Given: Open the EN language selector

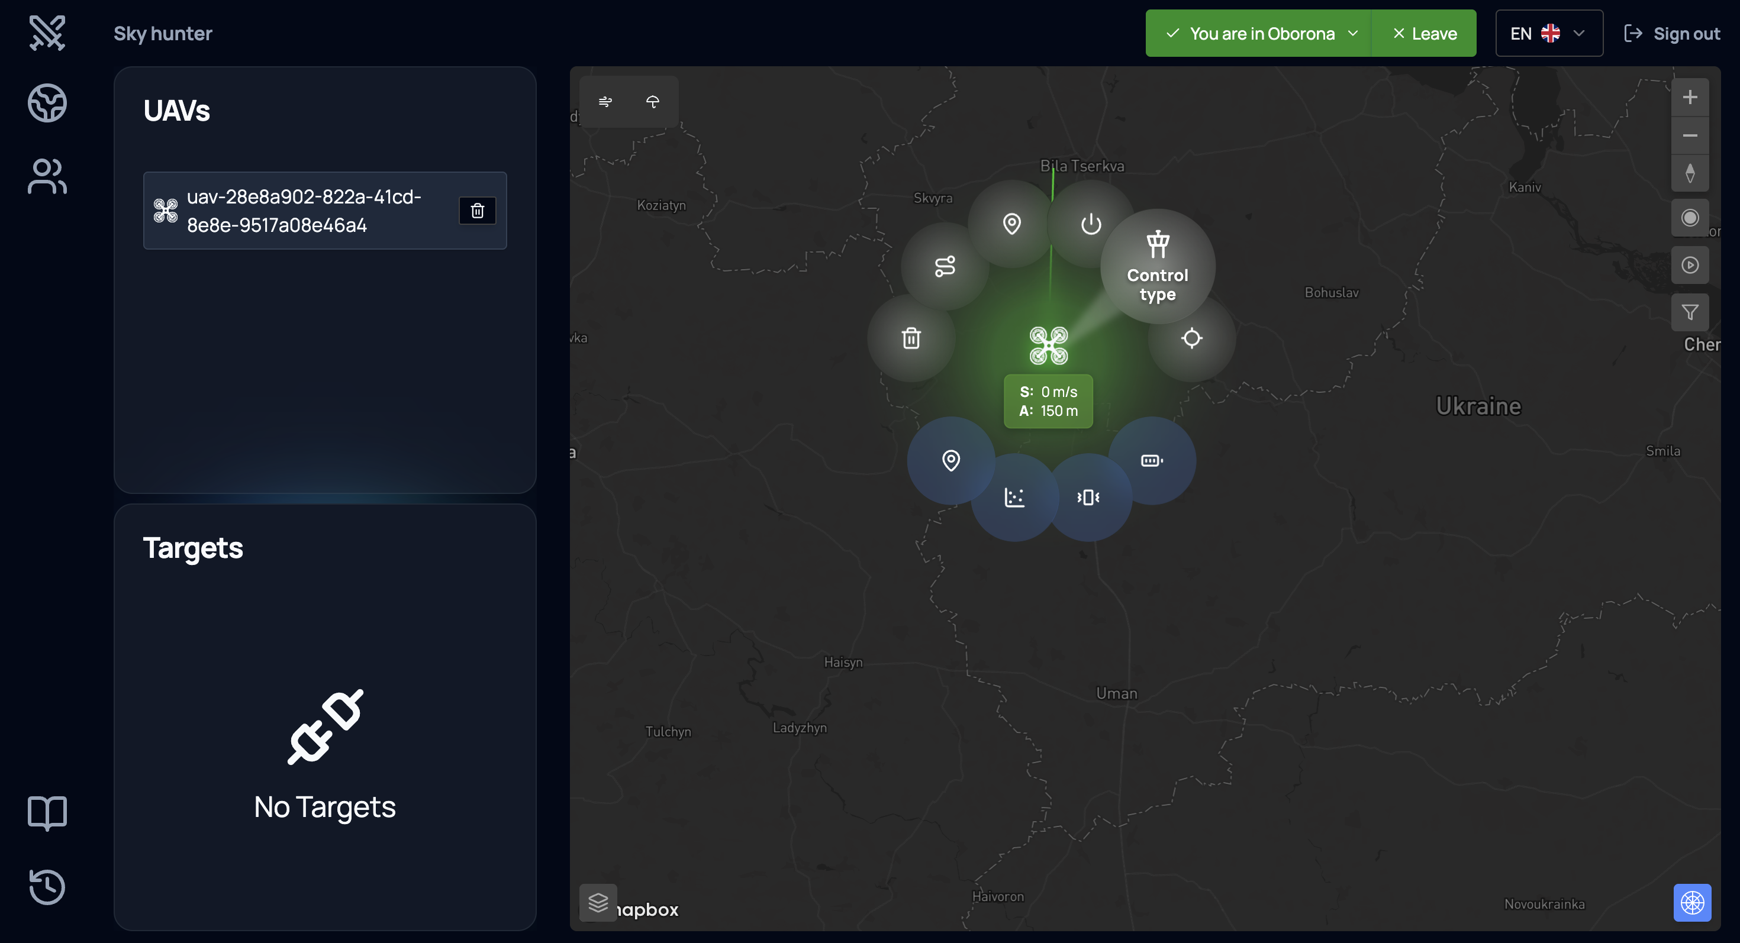Looking at the screenshot, I should pos(1548,34).
